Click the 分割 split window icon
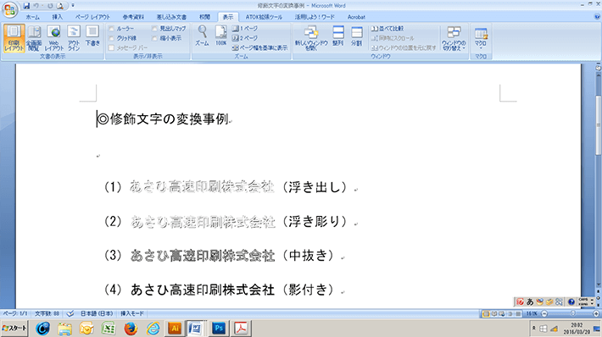The image size is (602, 337). click(357, 36)
